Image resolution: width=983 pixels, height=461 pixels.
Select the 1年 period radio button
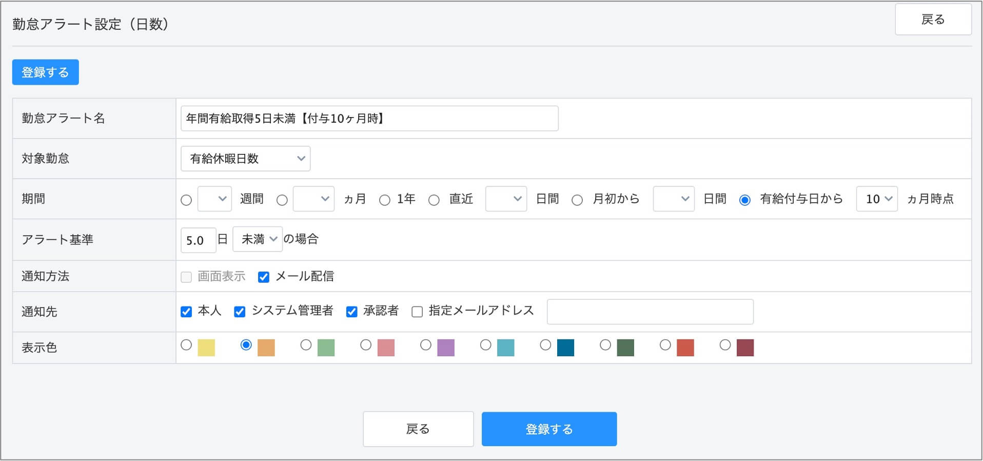[x=385, y=200]
